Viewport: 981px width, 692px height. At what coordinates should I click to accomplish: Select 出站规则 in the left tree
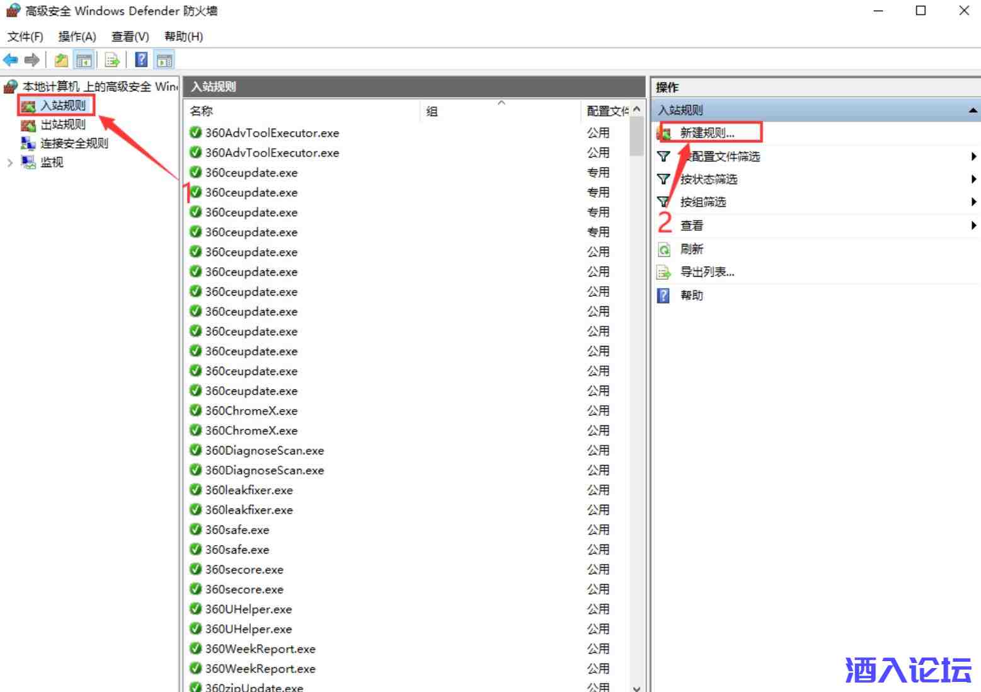click(62, 125)
